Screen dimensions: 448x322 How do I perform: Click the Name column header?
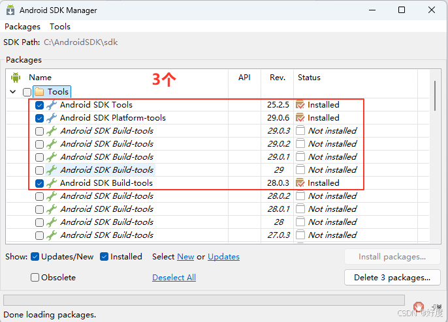click(40, 78)
